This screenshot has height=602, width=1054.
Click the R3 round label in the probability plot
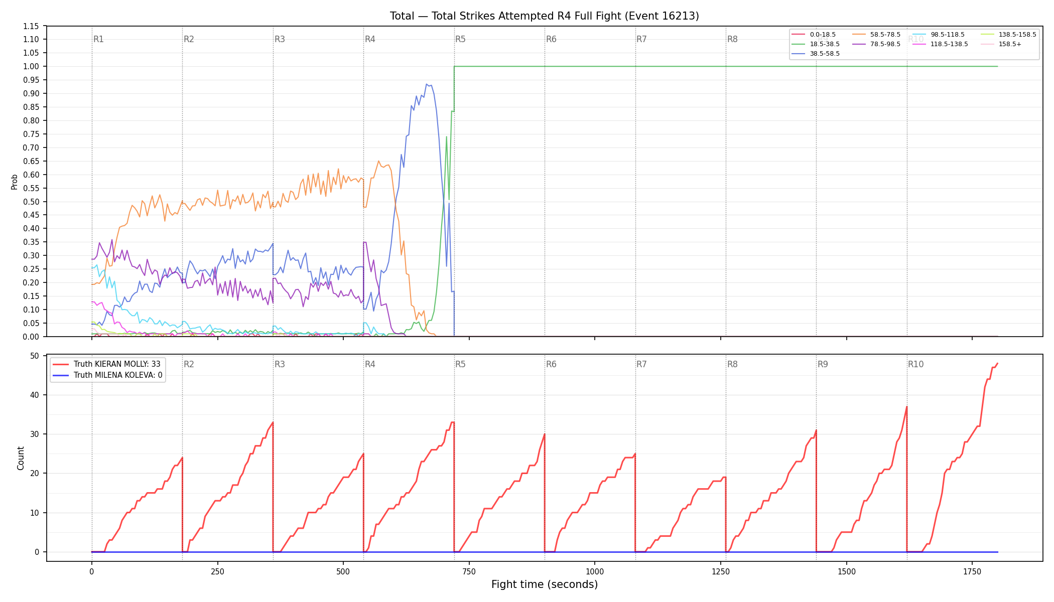pyautogui.click(x=280, y=39)
